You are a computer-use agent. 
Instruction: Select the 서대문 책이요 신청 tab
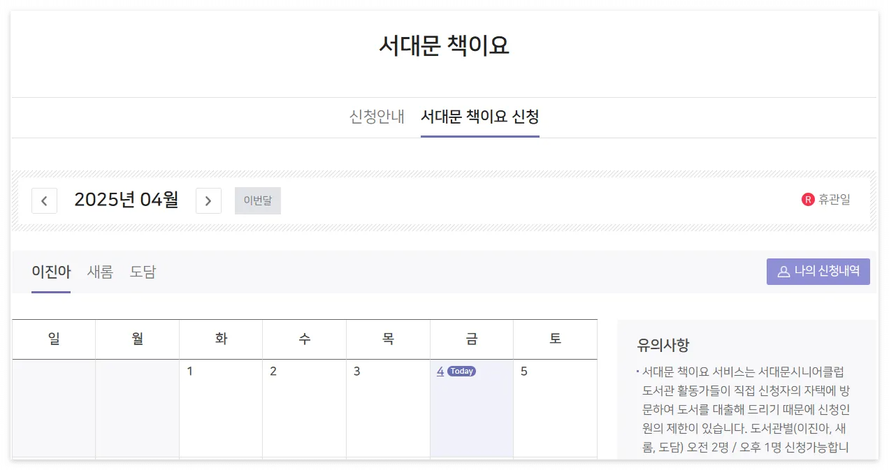click(480, 117)
